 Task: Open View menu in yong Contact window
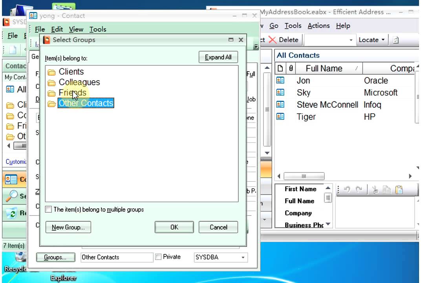pos(76,29)
